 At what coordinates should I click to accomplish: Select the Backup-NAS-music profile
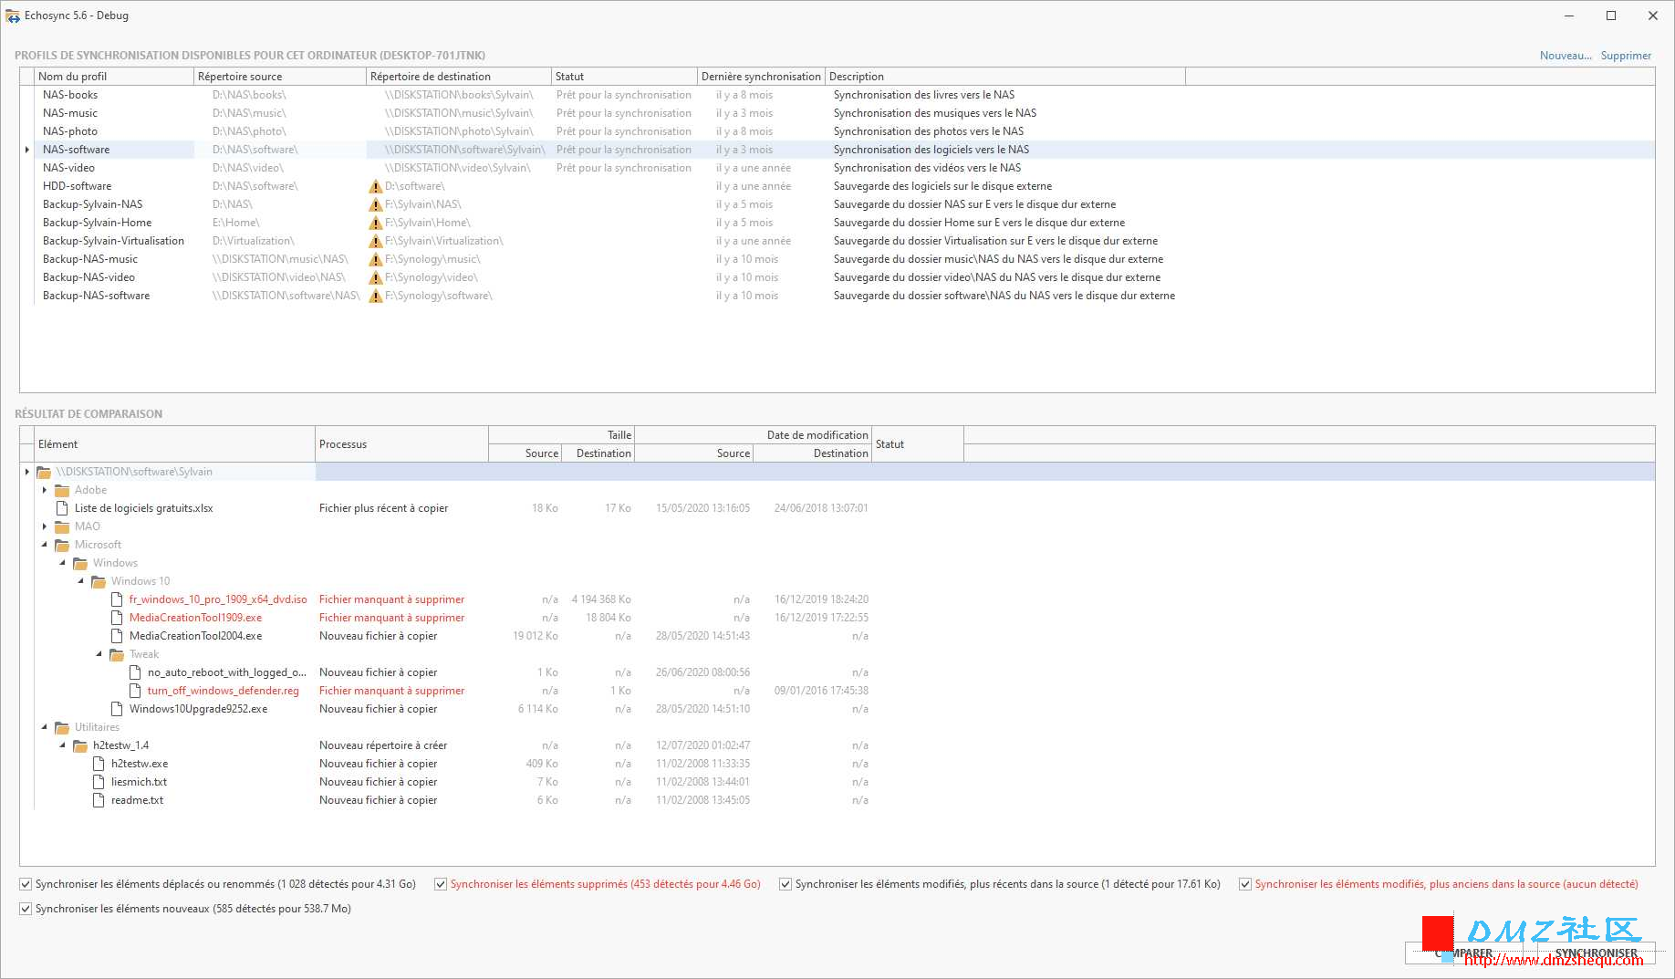click(837, 259)
